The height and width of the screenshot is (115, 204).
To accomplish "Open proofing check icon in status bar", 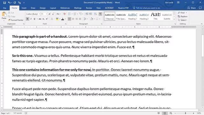I will 26,113.
